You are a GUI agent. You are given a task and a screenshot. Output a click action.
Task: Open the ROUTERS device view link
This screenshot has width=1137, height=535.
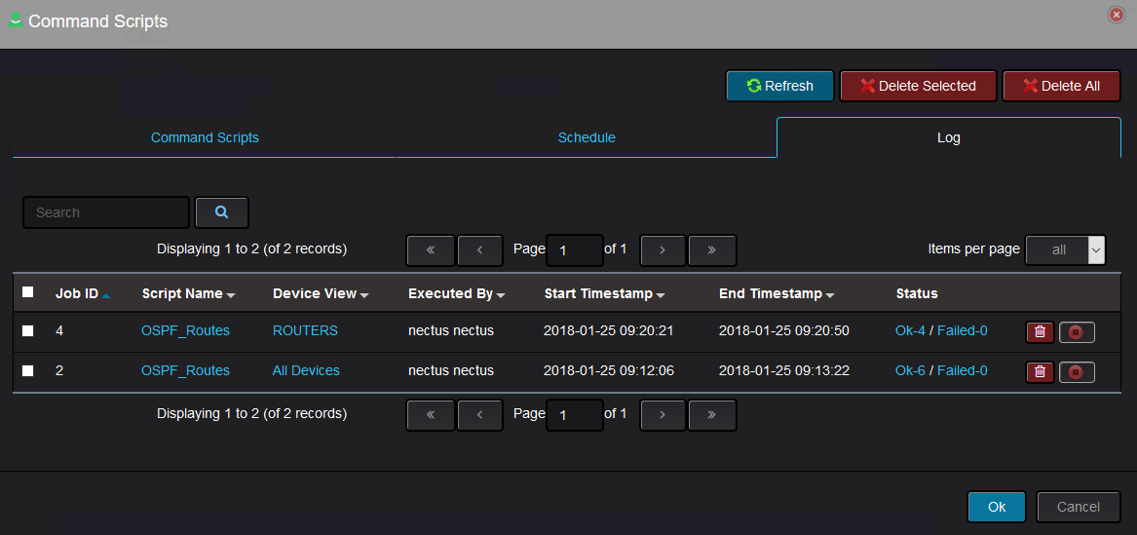305,330
